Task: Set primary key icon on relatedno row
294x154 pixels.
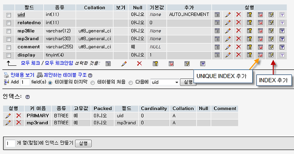Action: point(249,23)
